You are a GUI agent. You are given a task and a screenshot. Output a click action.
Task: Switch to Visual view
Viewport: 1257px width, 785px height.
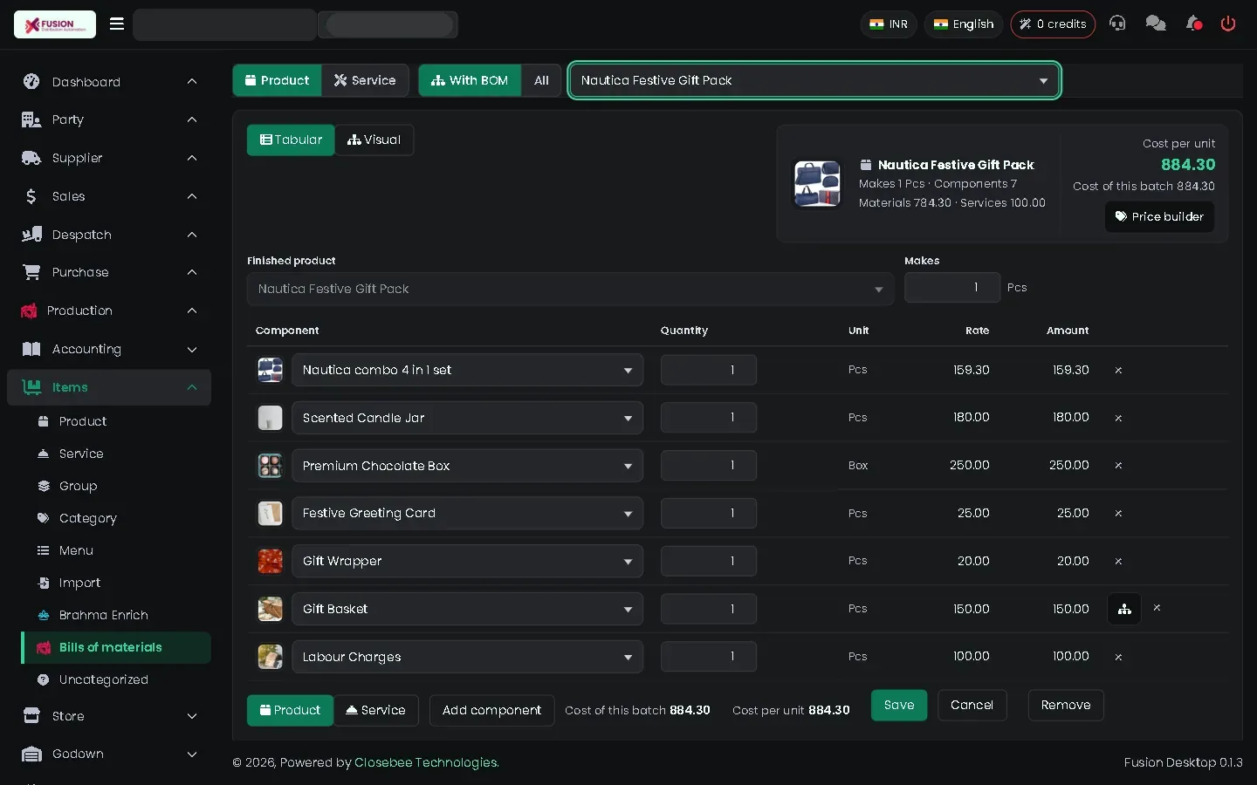(x=374, y=140)
